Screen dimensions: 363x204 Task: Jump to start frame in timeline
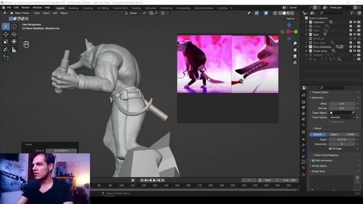(x=142, y=180)
